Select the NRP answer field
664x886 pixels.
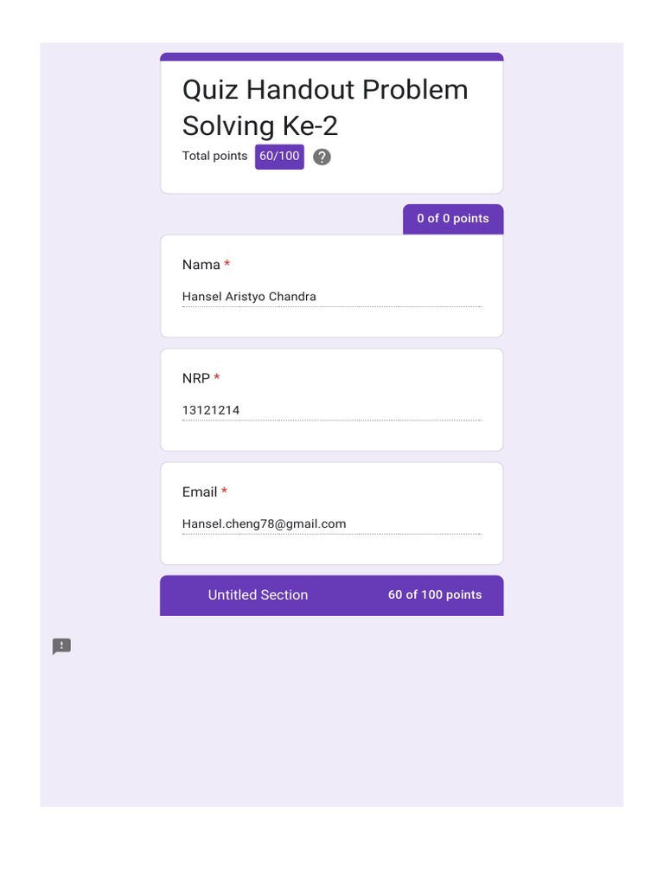pos(331,411)
